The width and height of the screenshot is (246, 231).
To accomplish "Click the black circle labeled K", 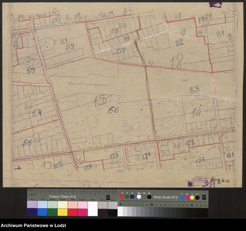I will 197,197.
